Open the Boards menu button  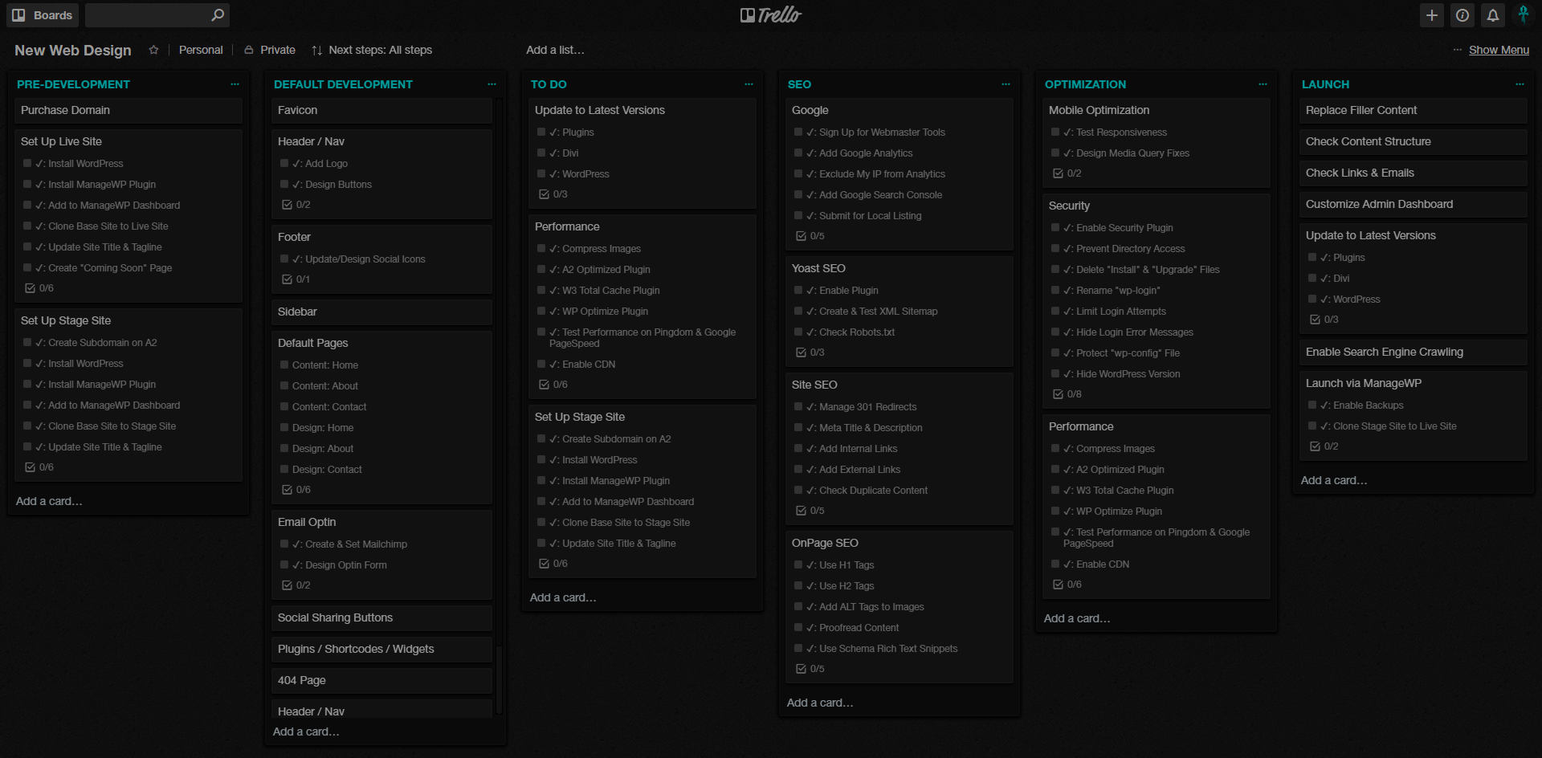tap(43, 15)
